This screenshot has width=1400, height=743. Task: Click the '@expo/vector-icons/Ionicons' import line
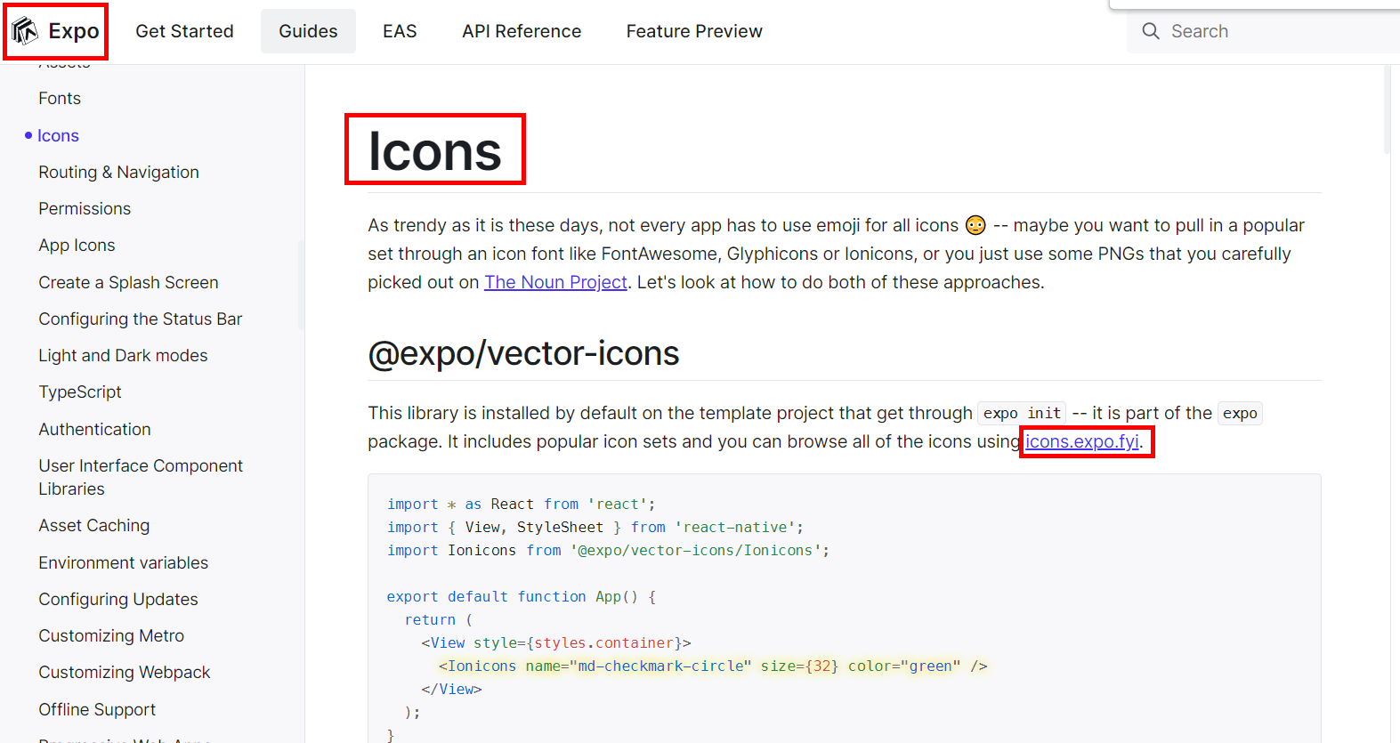[608, 550]
